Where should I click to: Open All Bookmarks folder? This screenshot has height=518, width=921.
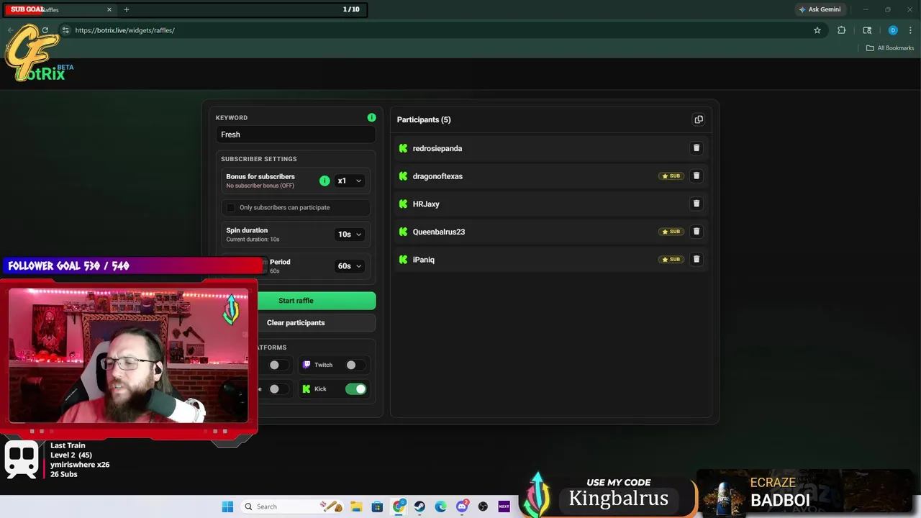[x=889, y=47]
